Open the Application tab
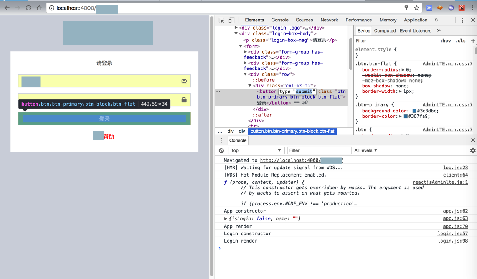 [416, 20]
